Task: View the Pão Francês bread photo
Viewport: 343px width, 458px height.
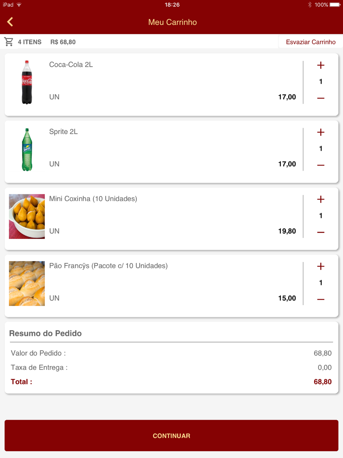Action: click(x=27, y=284)
